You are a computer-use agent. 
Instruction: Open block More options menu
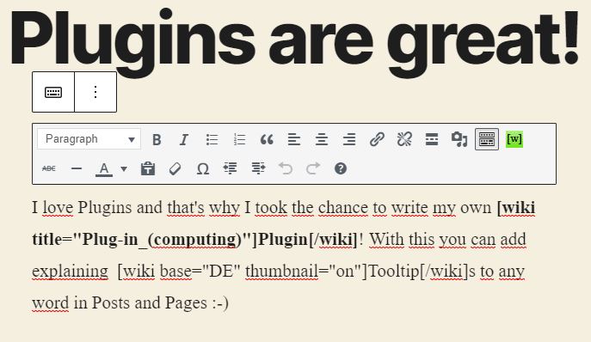(x=95, y=92)
